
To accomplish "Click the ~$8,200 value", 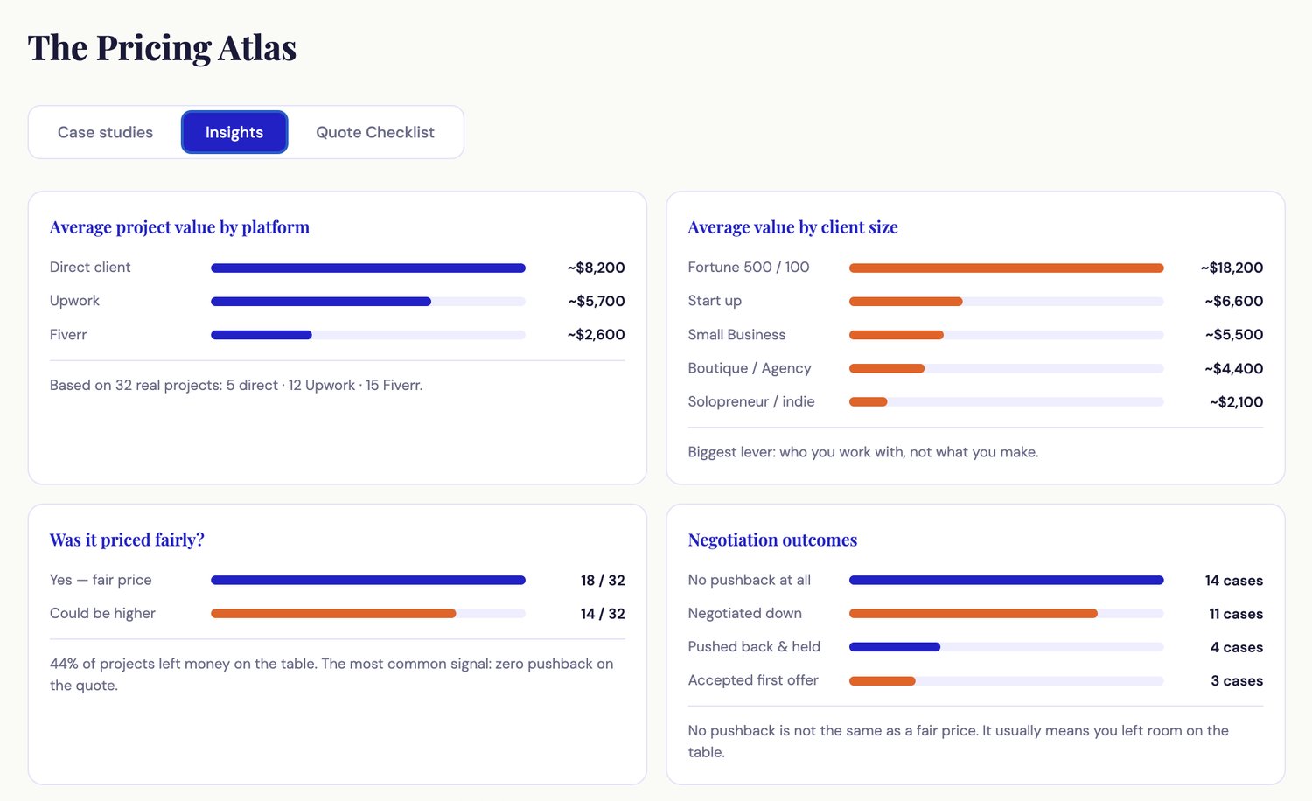I will (597, 268).
